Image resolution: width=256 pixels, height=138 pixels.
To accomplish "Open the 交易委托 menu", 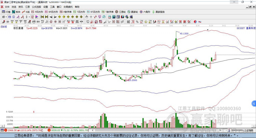I will (x=68, y=7).
